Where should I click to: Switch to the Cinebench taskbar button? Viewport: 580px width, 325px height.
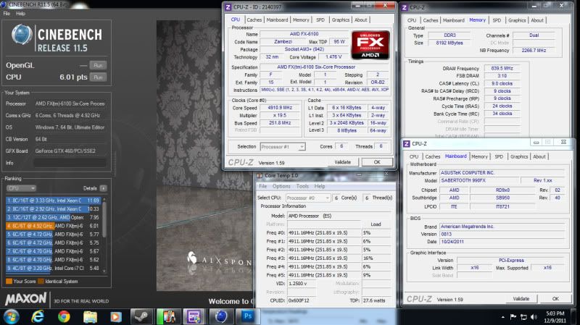click(x=221, y=316)
